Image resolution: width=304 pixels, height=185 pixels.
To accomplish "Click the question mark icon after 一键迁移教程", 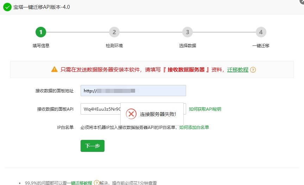I will click(96, 183).
